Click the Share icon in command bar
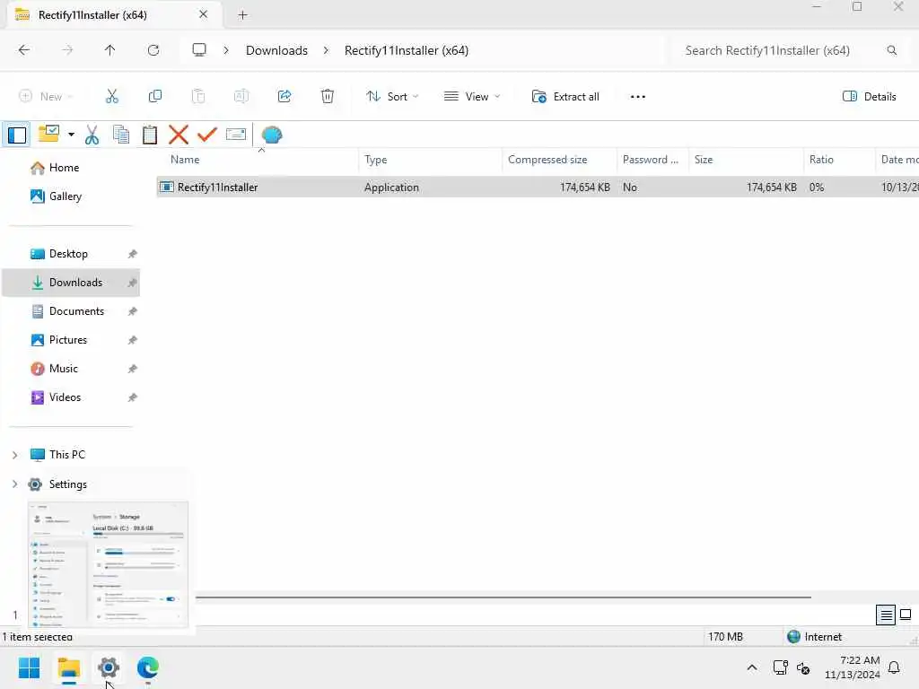The width and height of the screenshot is (919, 689). tap(284, 97)
